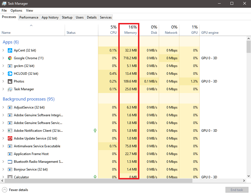Click the Antimalware Service Executable icon
The width and height of the screenshot is (251, 196).
pyautogui.click(x=10, y=146)
